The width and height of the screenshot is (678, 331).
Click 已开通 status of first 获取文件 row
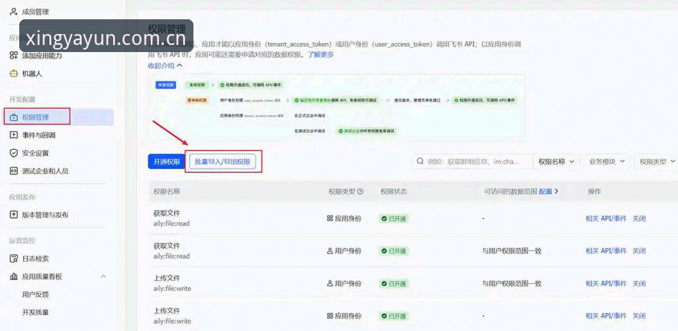[394, 219]
